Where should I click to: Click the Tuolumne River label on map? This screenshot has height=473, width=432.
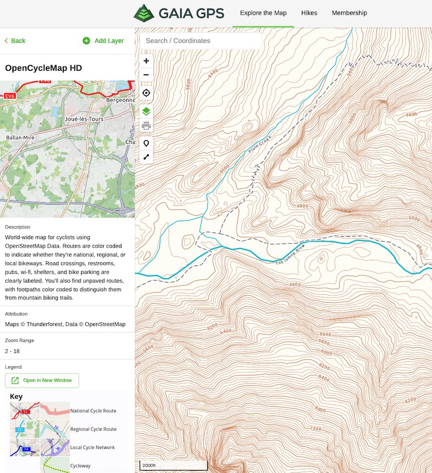[x=290, y=255]
